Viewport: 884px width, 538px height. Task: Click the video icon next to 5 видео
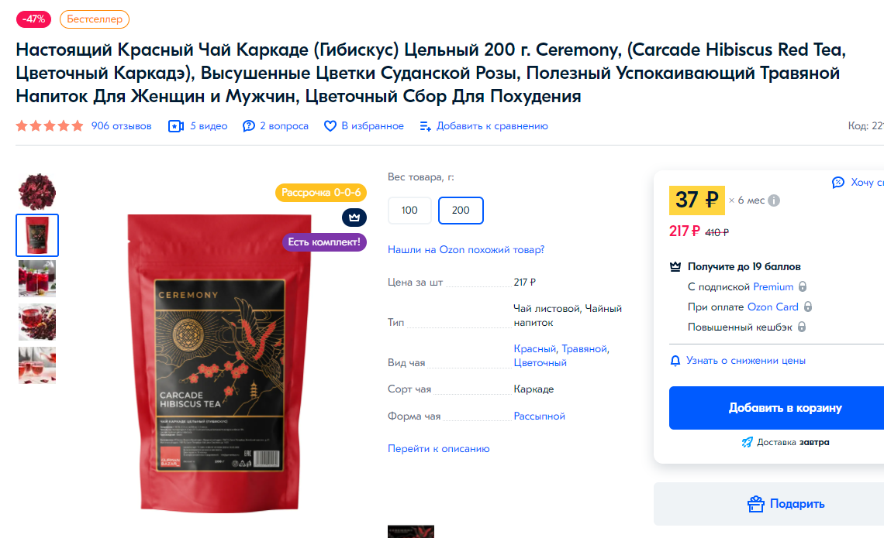coord(176,126)
